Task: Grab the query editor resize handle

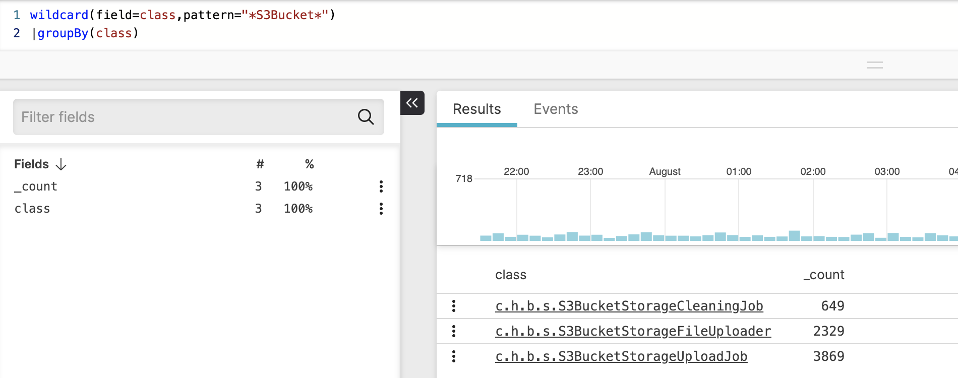Action: pos(874,65)
